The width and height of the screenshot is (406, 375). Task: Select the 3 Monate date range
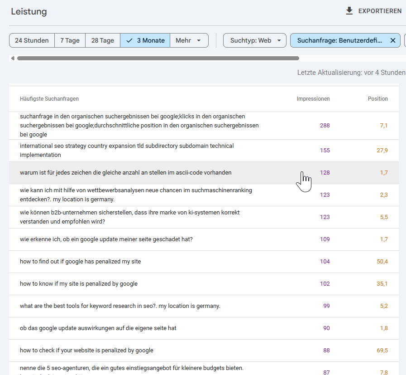point(145,40)
